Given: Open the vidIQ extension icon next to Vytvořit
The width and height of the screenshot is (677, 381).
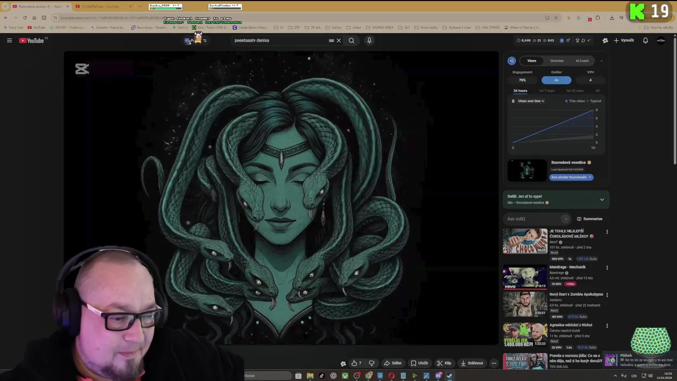Looking at the screenshot, I should click(x=605, y=40).
